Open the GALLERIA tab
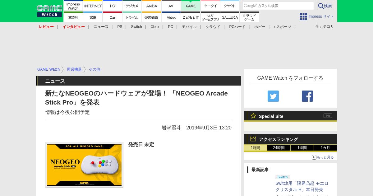Viewport: 373px width, 196px height. point(230,17)
